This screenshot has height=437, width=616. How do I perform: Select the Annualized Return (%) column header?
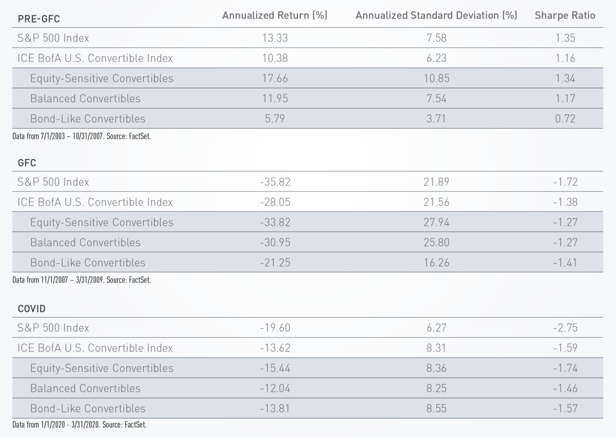point(275,15)
